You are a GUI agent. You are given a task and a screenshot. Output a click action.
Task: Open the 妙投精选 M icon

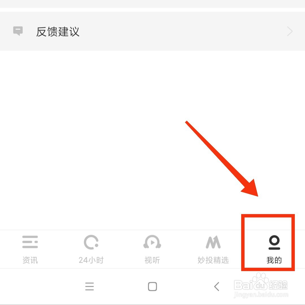point(213,242)
